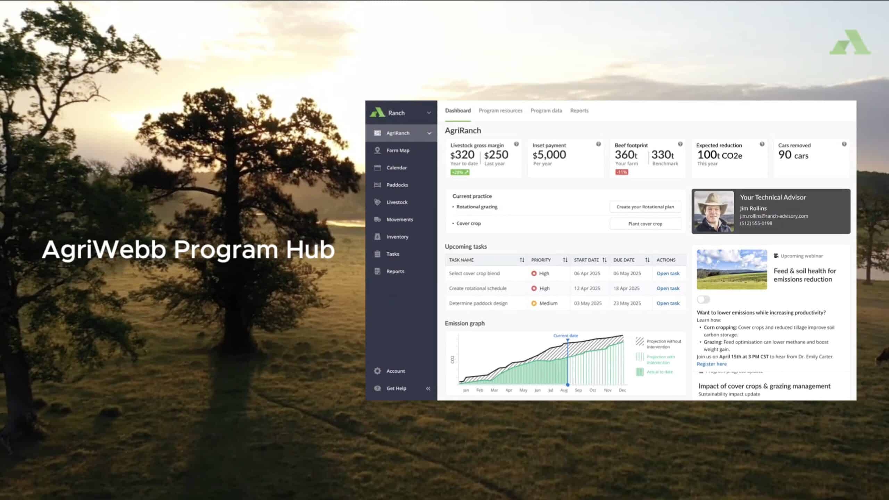
Task: Open task for Select cover crop blend
Action: 668,273
